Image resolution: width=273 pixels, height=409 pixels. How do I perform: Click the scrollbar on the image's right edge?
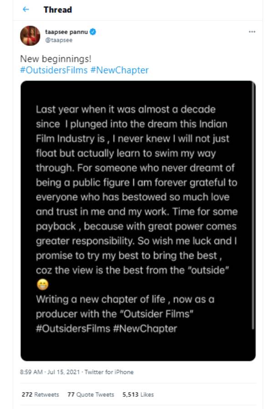[x=253, y=204]
